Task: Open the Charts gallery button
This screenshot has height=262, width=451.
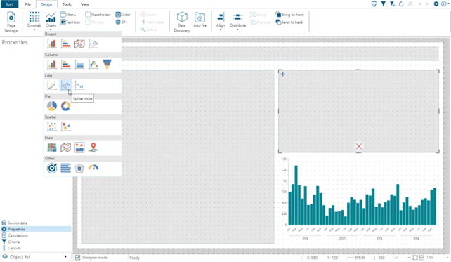Action: [51, 20]
